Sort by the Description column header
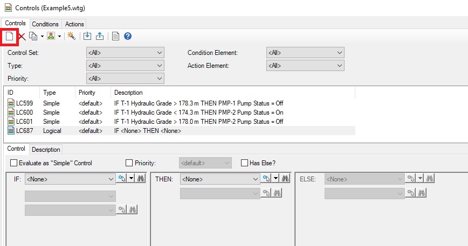Image resolution: width=468 pixels, height=246 pixels. [x=233, y=93]
